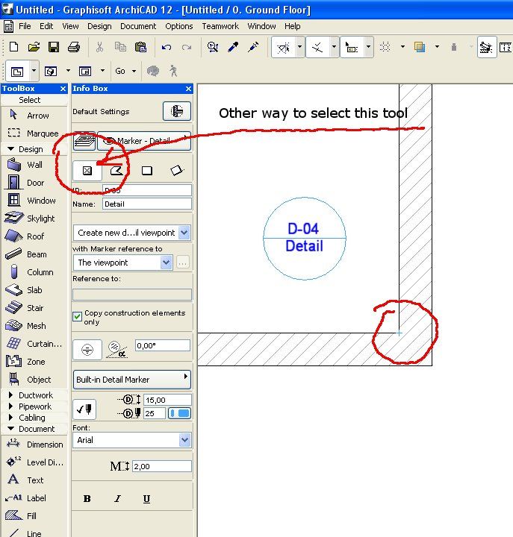Select the Dimension tool
Image resolution: width=513 pixels, height=537 pixels.
pos(34,445)
